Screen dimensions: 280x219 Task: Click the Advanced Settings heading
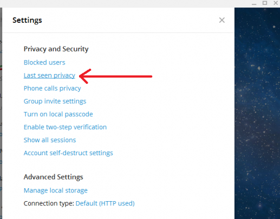coord(54,177)
